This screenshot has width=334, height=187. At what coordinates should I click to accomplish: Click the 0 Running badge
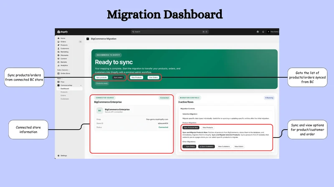[269, 98]
